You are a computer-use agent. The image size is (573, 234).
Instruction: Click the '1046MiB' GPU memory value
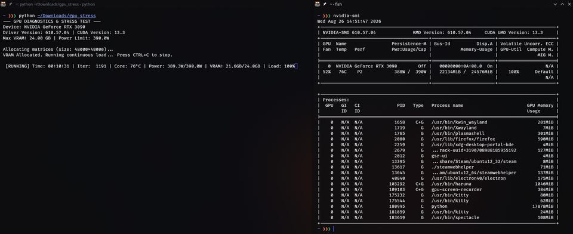[544, 184]
